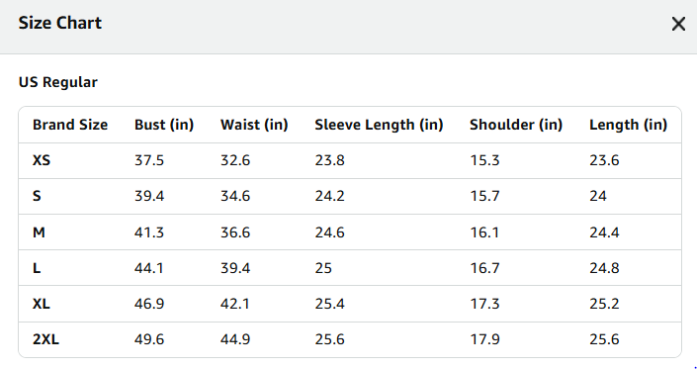Click the Bust (in) column header

[x=164, y=125]
